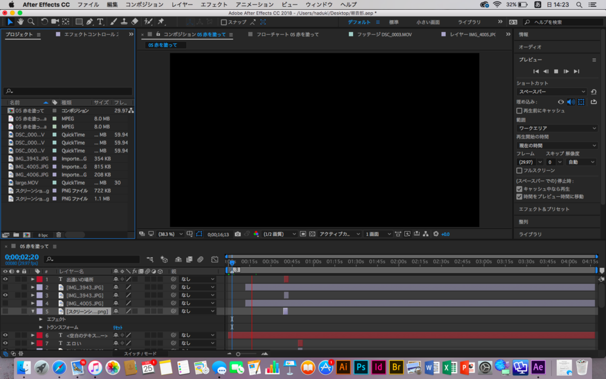This screenshot has height=379, width=606.
Task: Select the Rectangle shape tool
Action: [79, 22]
